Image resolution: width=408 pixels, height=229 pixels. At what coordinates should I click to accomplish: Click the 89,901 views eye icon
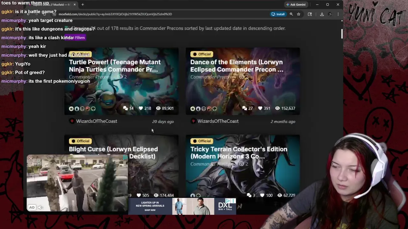tap(158, 108)
